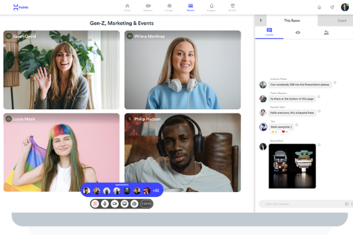The height and width of the screenshot is (235, 353).
Task: Toggle the camera in the control bar
Action: pos(115,204)
